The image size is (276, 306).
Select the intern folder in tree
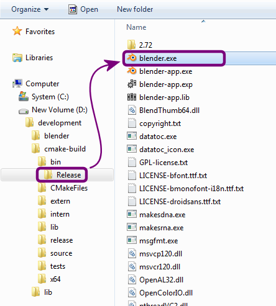click(53, 214)
